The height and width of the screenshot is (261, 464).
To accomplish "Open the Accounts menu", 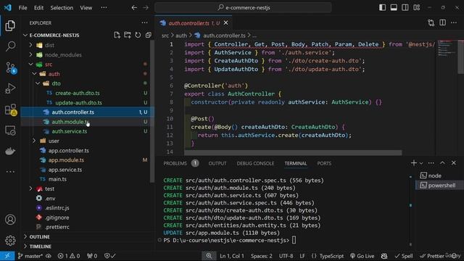I will point(10,220).
